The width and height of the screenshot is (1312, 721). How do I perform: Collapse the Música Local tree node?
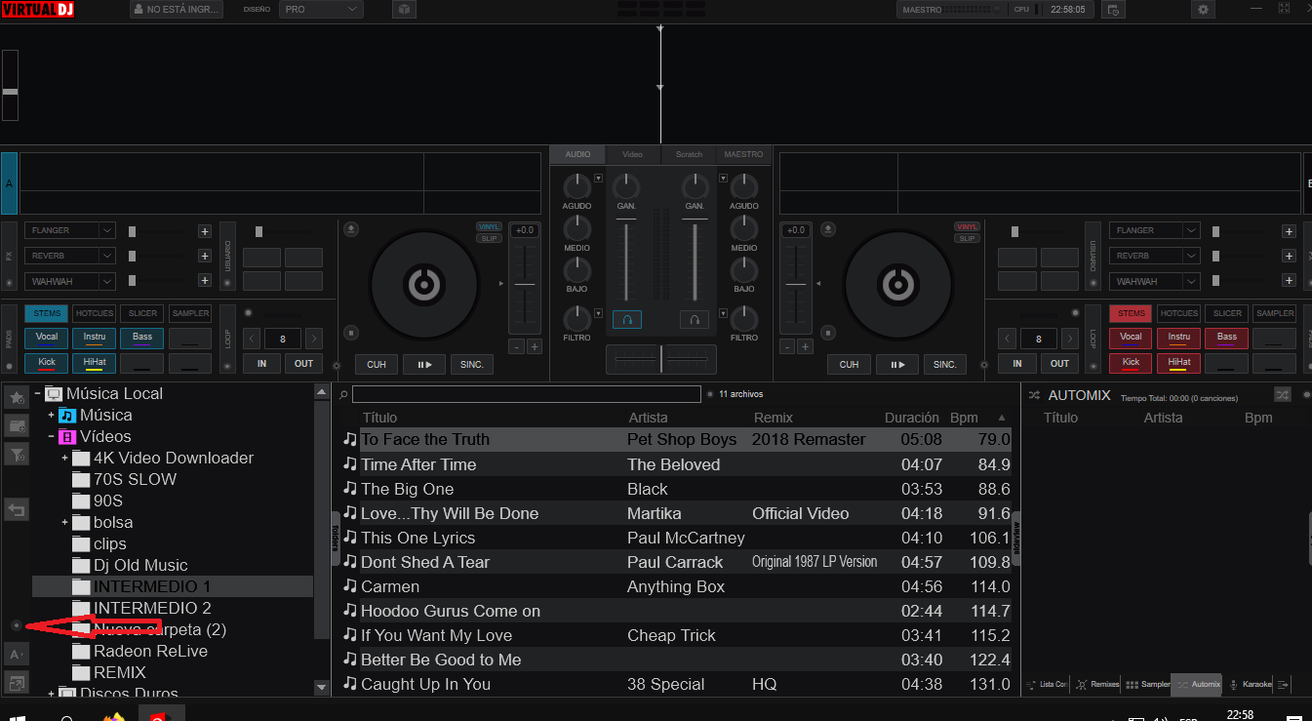pyautogui.click(x=37, y=394)
